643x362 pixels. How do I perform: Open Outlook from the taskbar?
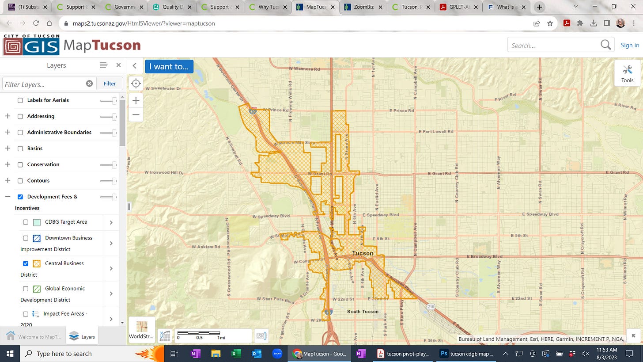tap(256, 354)
